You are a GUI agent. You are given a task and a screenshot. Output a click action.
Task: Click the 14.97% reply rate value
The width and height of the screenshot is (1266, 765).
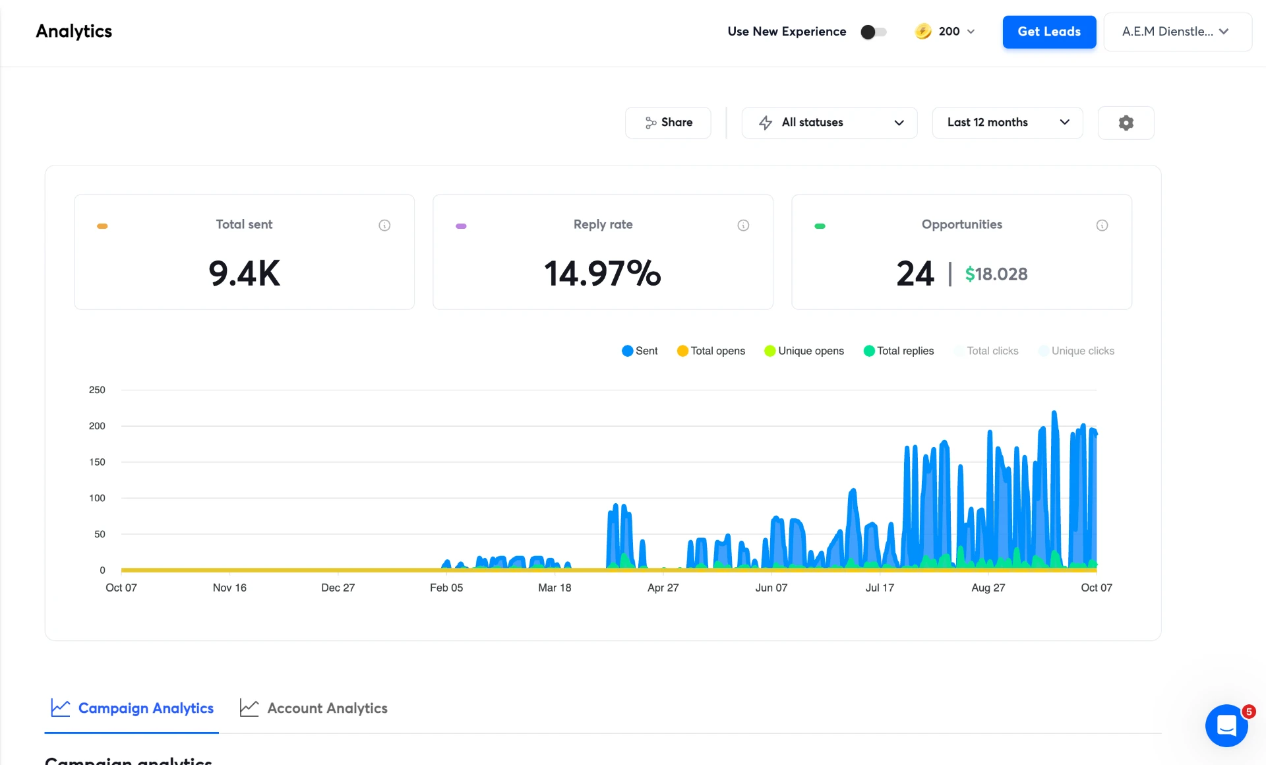click(603, 274)
